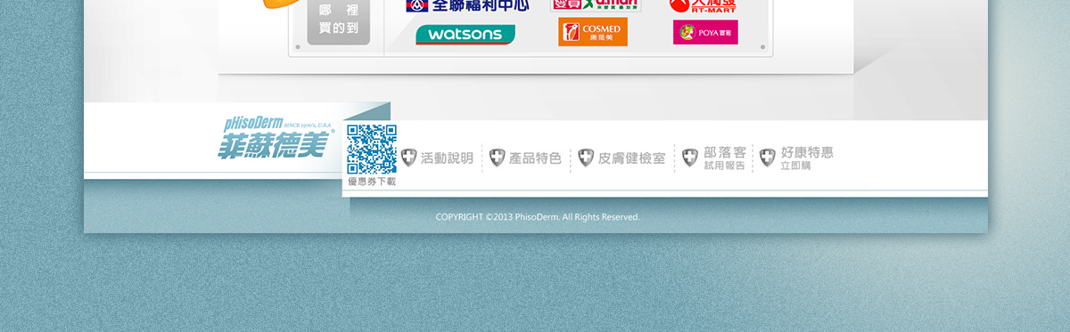Viewport: 1070px width, 332px height.
Task: Open the RT-MART 大潤發 logo
Action: pos(703,5)
